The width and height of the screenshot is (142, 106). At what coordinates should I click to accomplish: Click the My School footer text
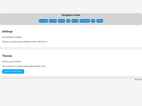point(138,80)
